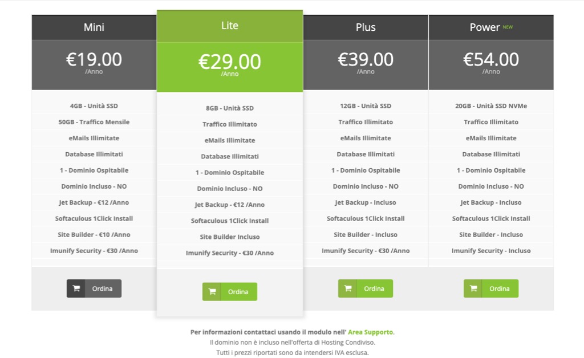Click the cart icon in Lite's Ordina button

212,291
